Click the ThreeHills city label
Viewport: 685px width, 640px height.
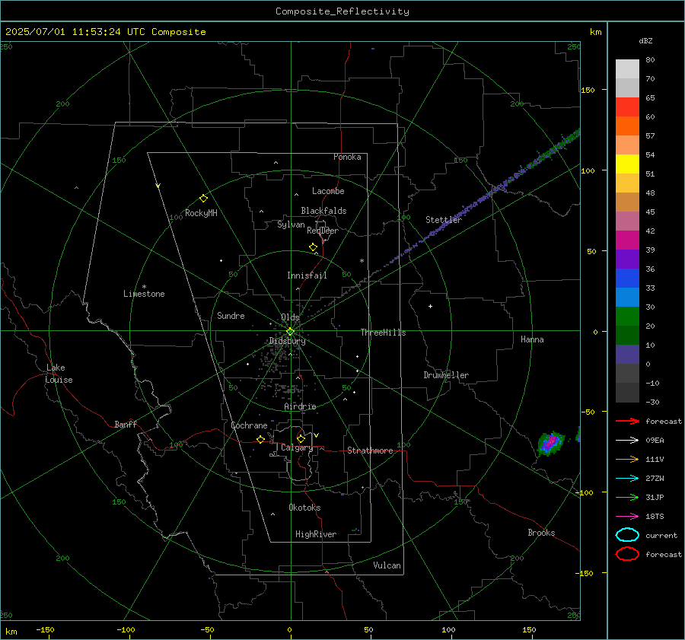tap(383, 333)
